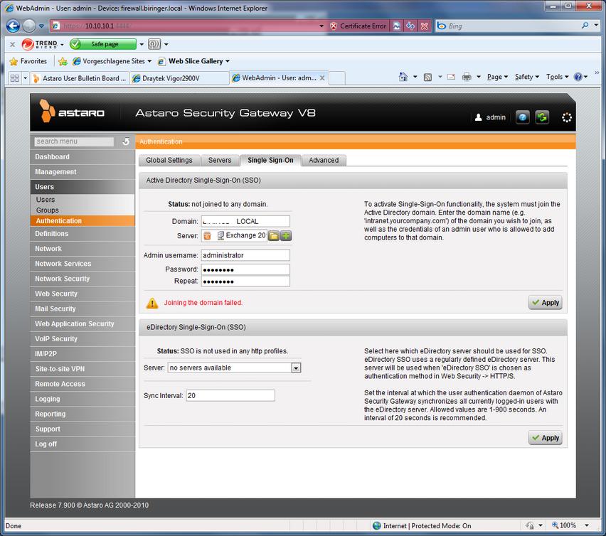Click the IE Home icon

(x=403, y=77)
